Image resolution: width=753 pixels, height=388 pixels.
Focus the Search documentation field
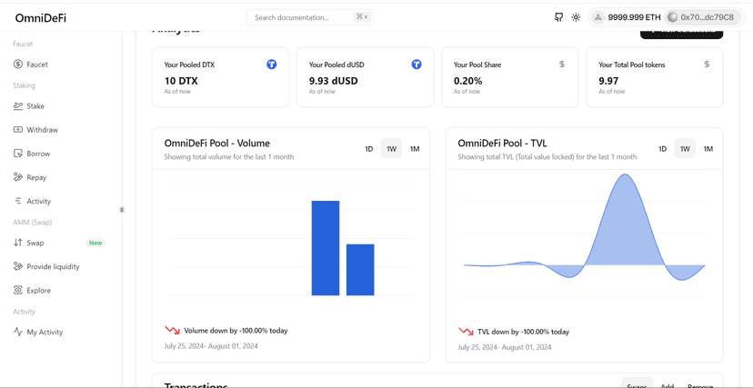coord(310,17)
